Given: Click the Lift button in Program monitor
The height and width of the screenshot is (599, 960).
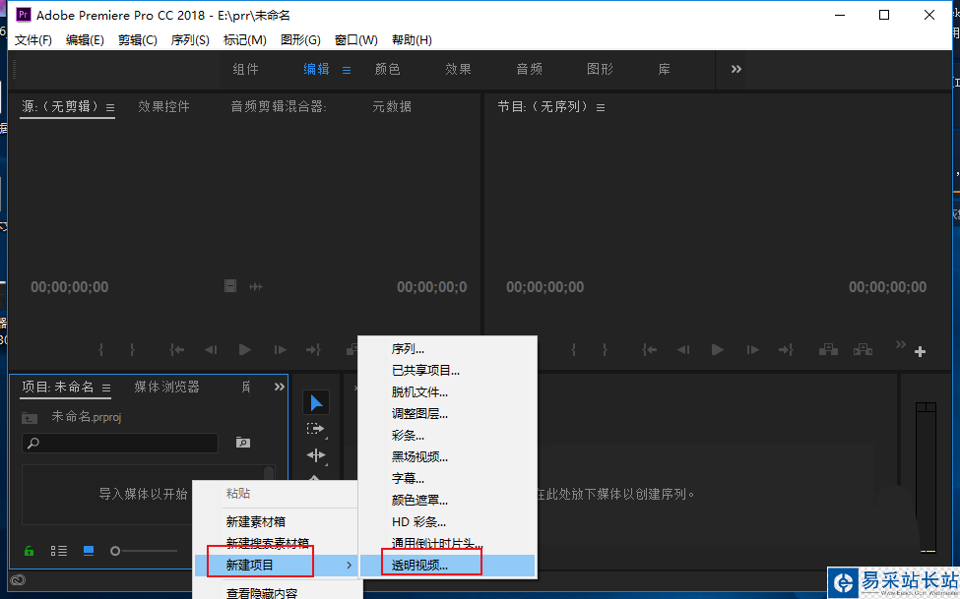Looking at the screenshot, I should tap(828, 349).
